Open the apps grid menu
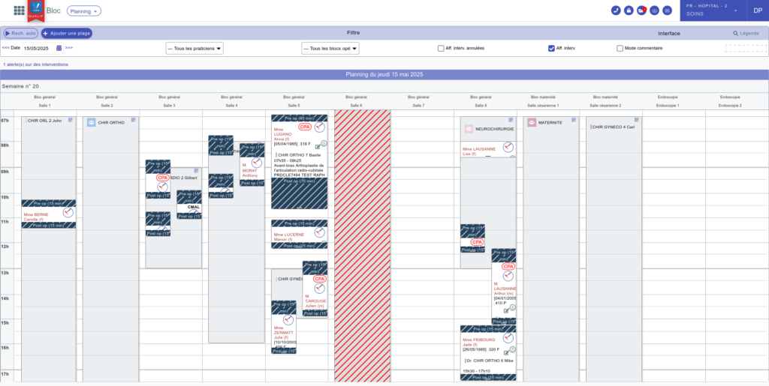This screenshot has width=769, height=386. point(19,10)
